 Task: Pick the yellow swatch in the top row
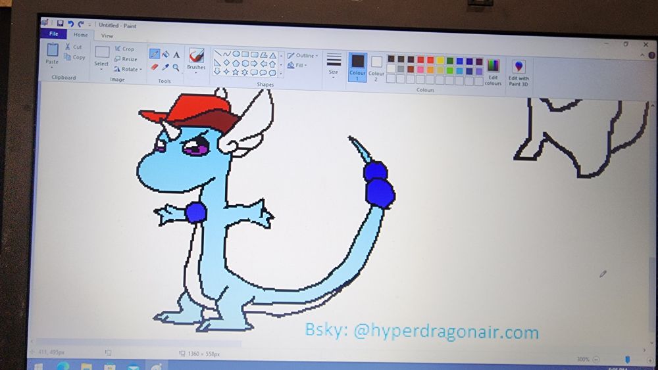[440, 60]
